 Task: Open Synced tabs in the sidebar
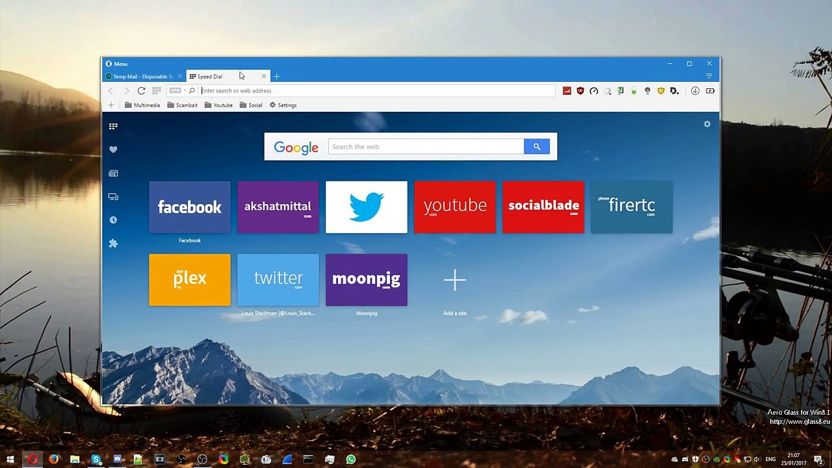(113, 196)
